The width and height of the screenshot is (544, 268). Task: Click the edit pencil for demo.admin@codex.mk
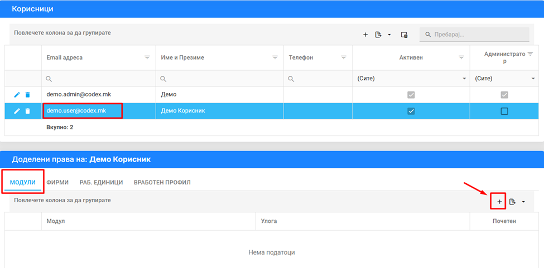(17, 95)
